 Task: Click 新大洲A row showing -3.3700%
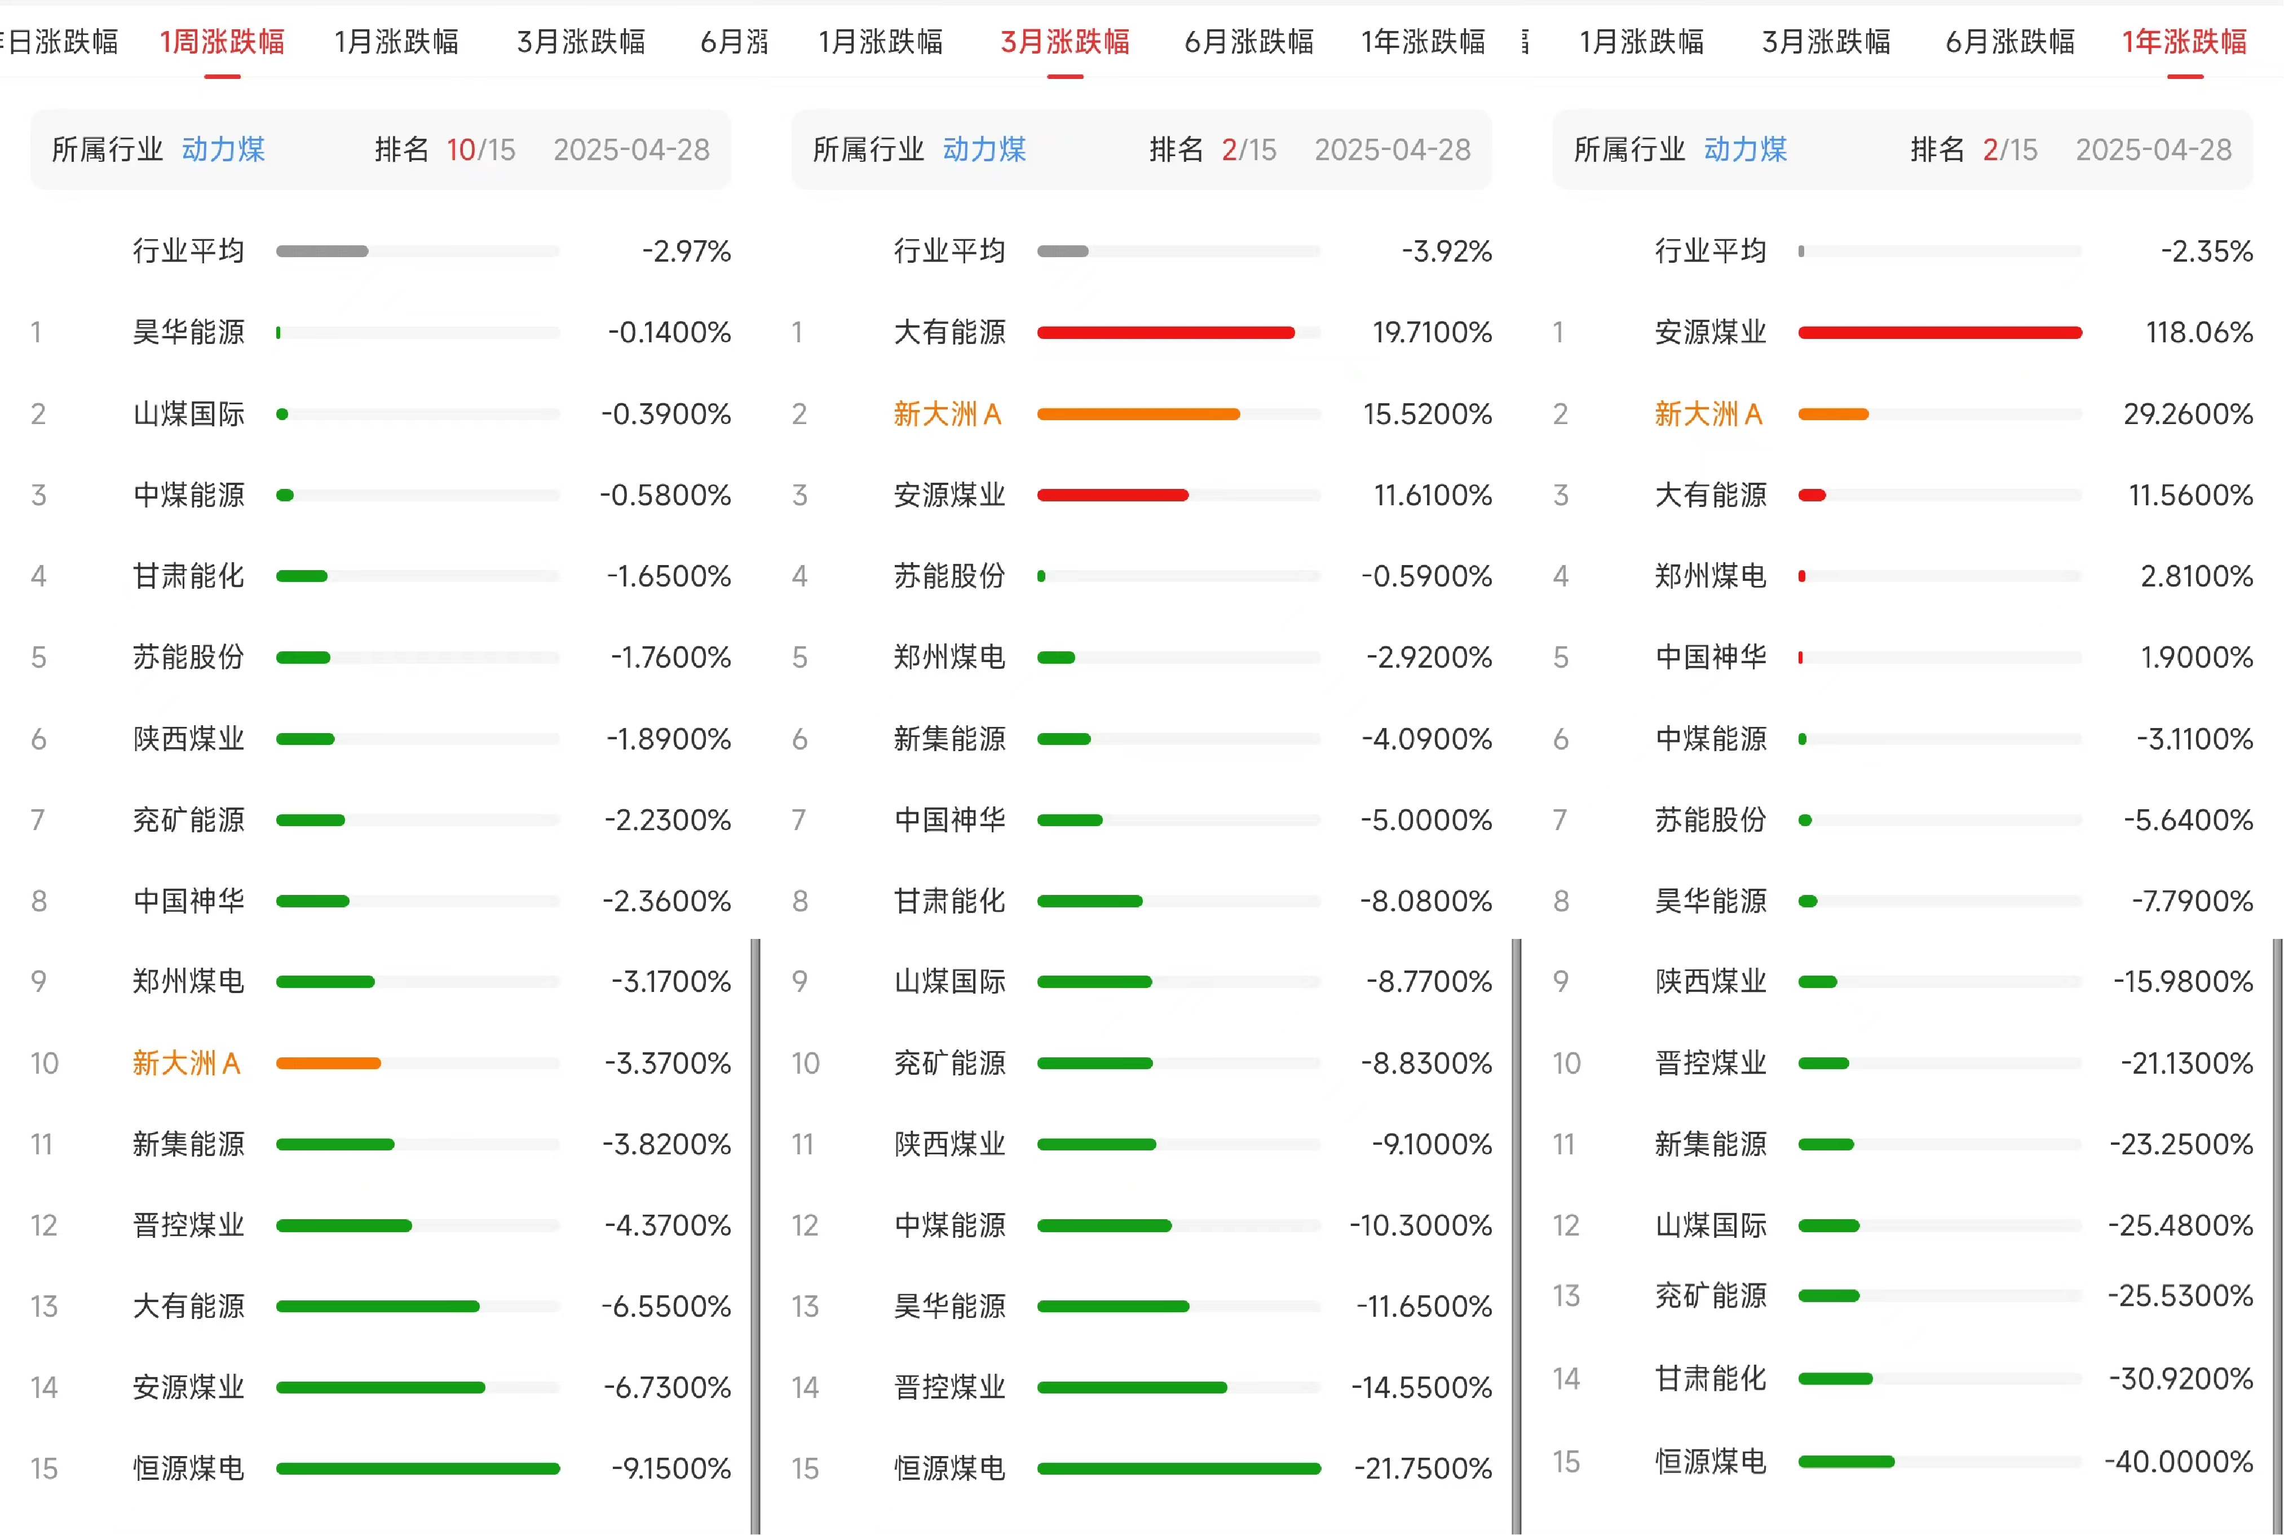381,1062
